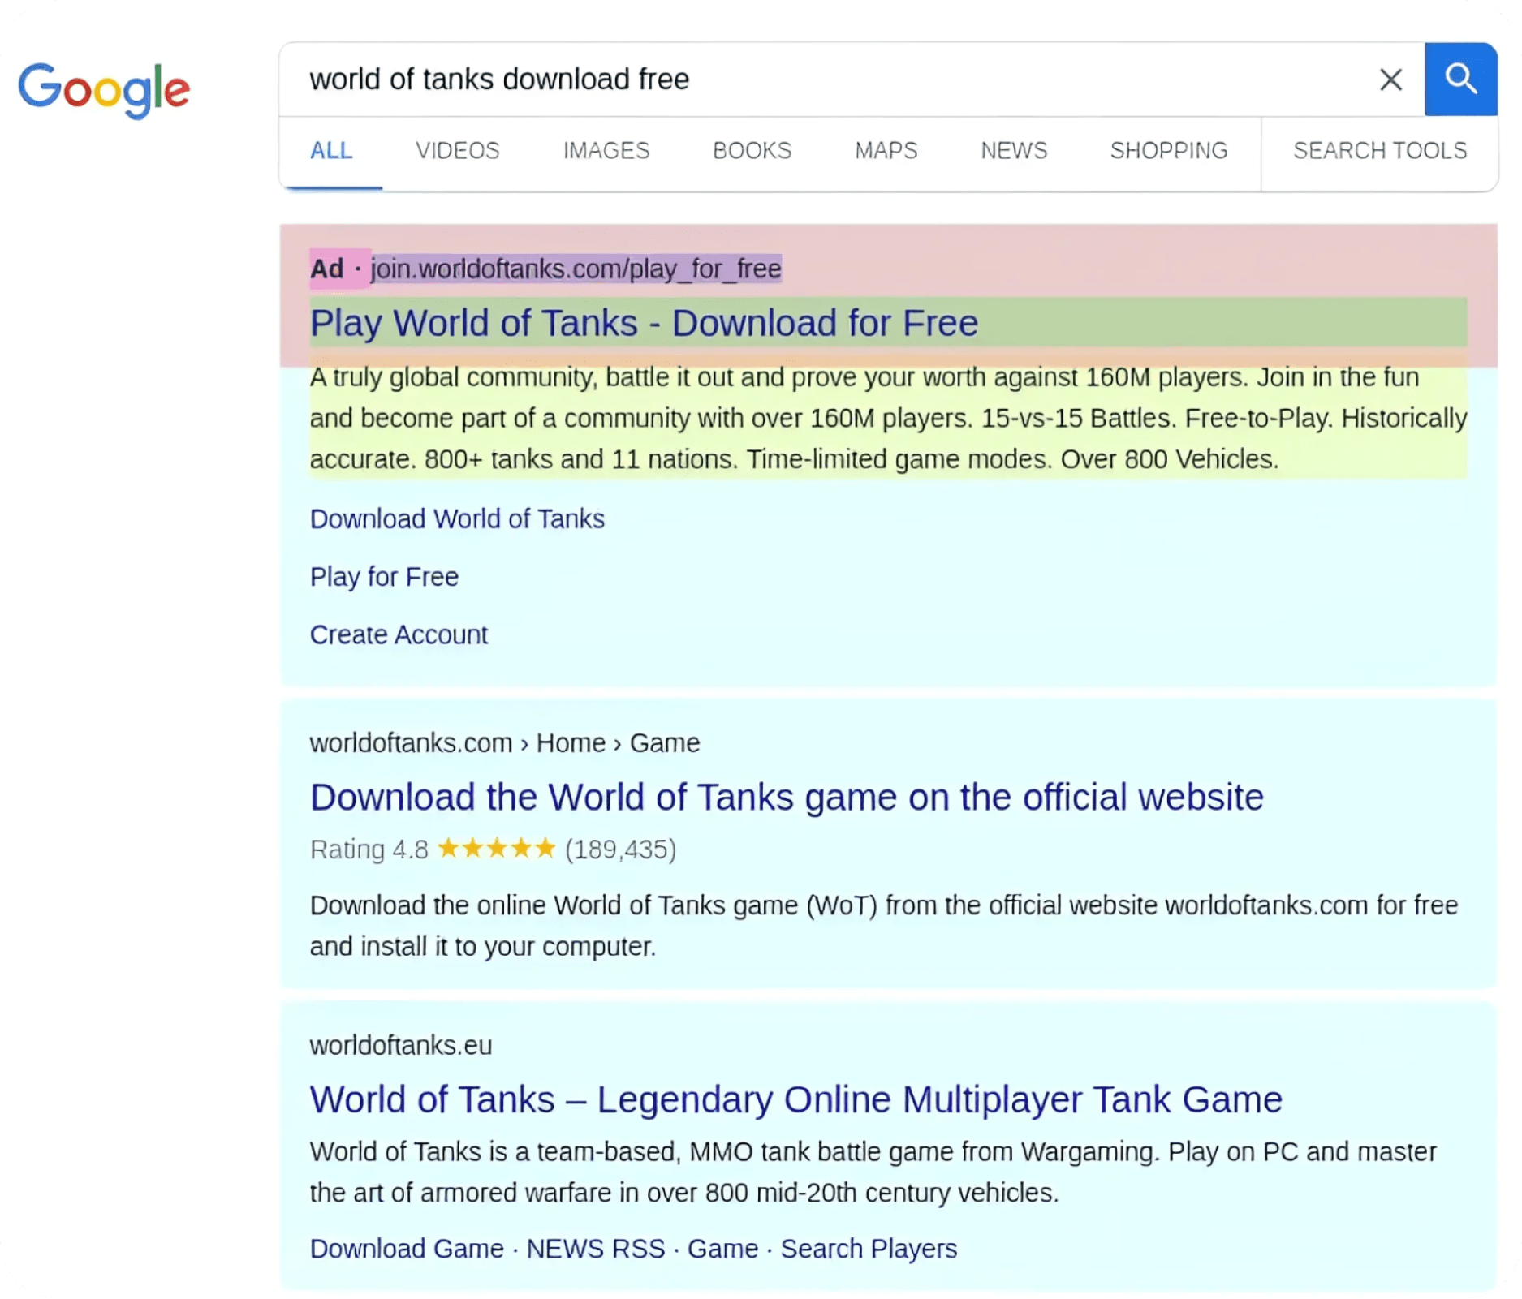Select the ALL tab
This screenshot has height=1299, width=1522.
point(331,151)
